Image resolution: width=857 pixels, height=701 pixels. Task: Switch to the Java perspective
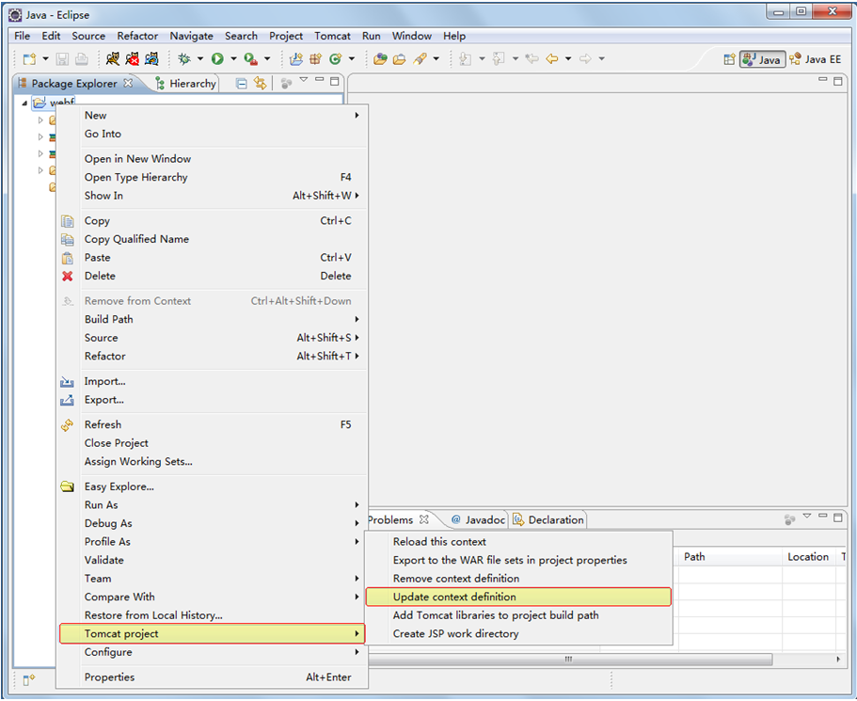(762, 59)
